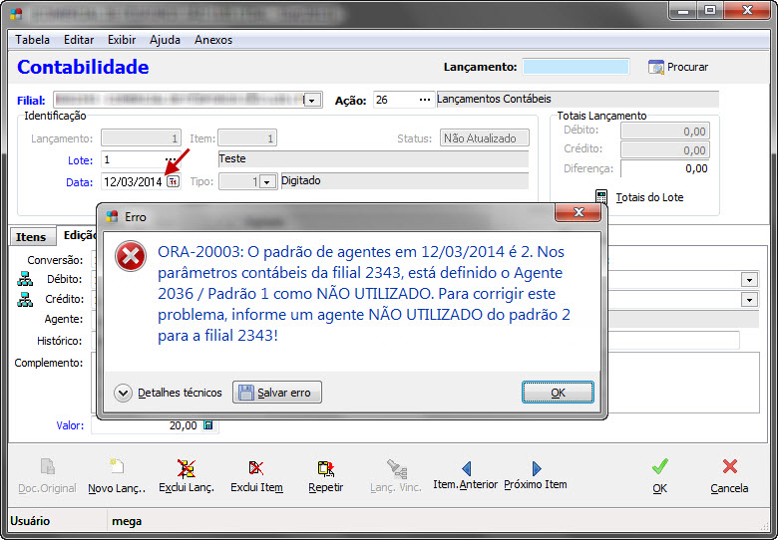Open the Débito dropdown at right
Viewport: 778px width, 540px height.
click(749, 280)
